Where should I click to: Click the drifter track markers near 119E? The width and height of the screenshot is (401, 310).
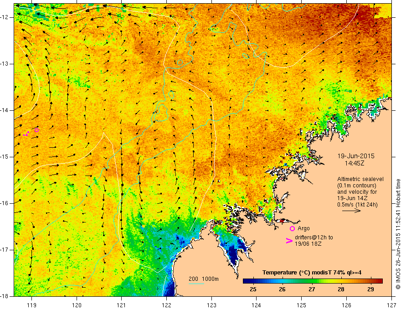26,134
